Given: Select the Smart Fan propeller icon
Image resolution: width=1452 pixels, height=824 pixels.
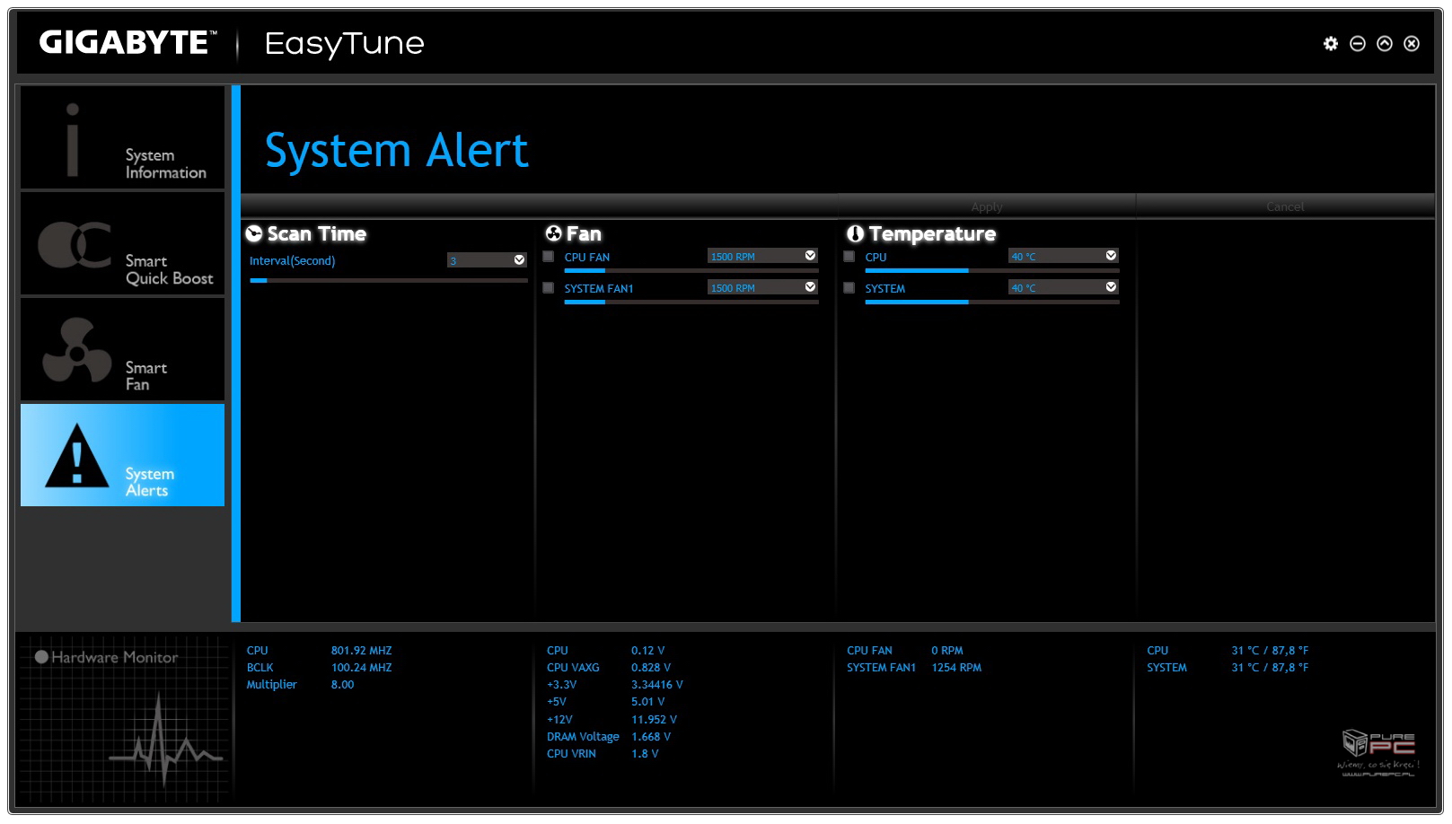Looking at the screenshot, I should tap(77, 350).
